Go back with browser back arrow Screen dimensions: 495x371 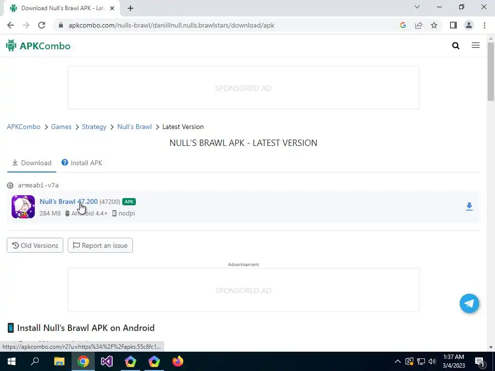(11, 25)
